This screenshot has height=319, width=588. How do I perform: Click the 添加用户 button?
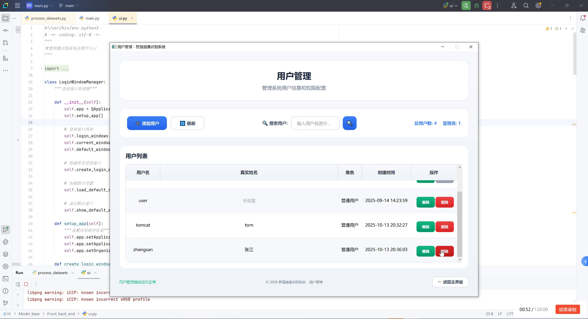tap(147, 123)
